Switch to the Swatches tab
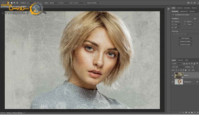 point(180,8)
